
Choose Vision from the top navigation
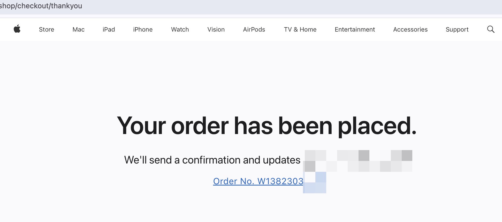(x=216, y=29)
